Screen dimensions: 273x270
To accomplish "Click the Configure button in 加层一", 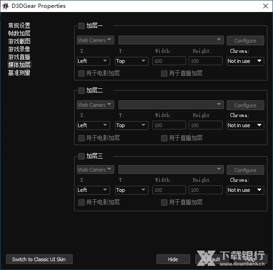I will 245,41.
